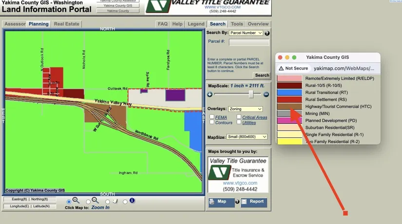Click the help icon between Map and Report
The image size is (402, 224).
click(237, 202)
